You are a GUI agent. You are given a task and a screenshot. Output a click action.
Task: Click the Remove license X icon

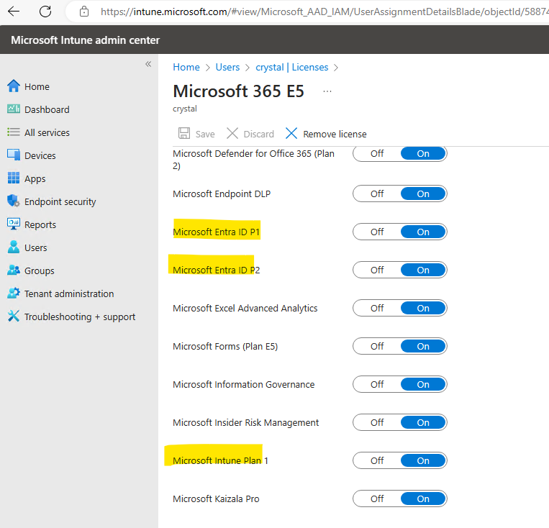(x=291, y=133)
